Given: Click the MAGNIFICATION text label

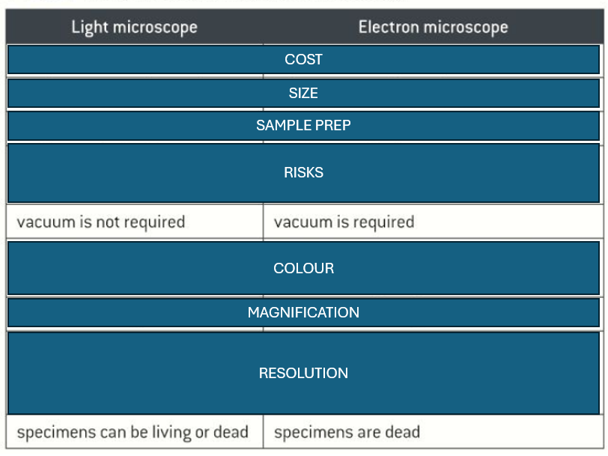Looking at the screenshot, I should click(x=303, y=312).
